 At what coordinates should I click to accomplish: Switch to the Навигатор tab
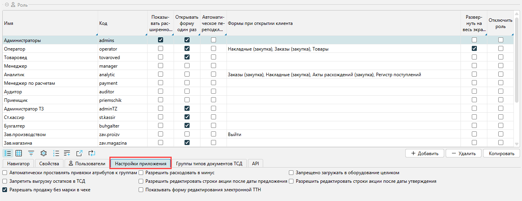[18, 164]
